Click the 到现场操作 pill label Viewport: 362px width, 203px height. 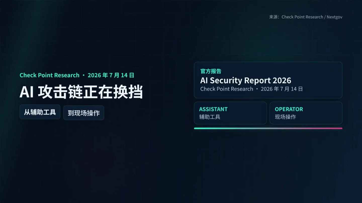tap(84, 113)
